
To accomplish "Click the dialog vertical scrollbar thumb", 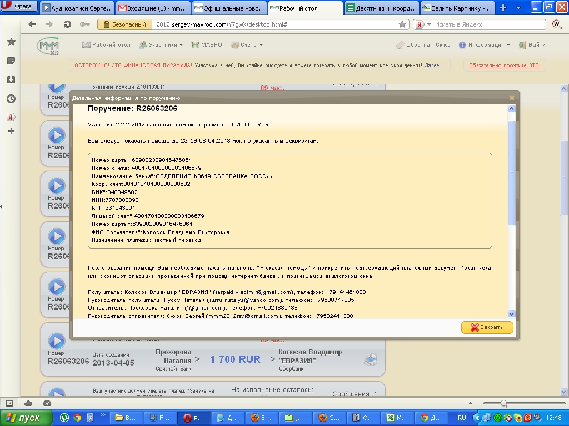I will click(511, 173).
